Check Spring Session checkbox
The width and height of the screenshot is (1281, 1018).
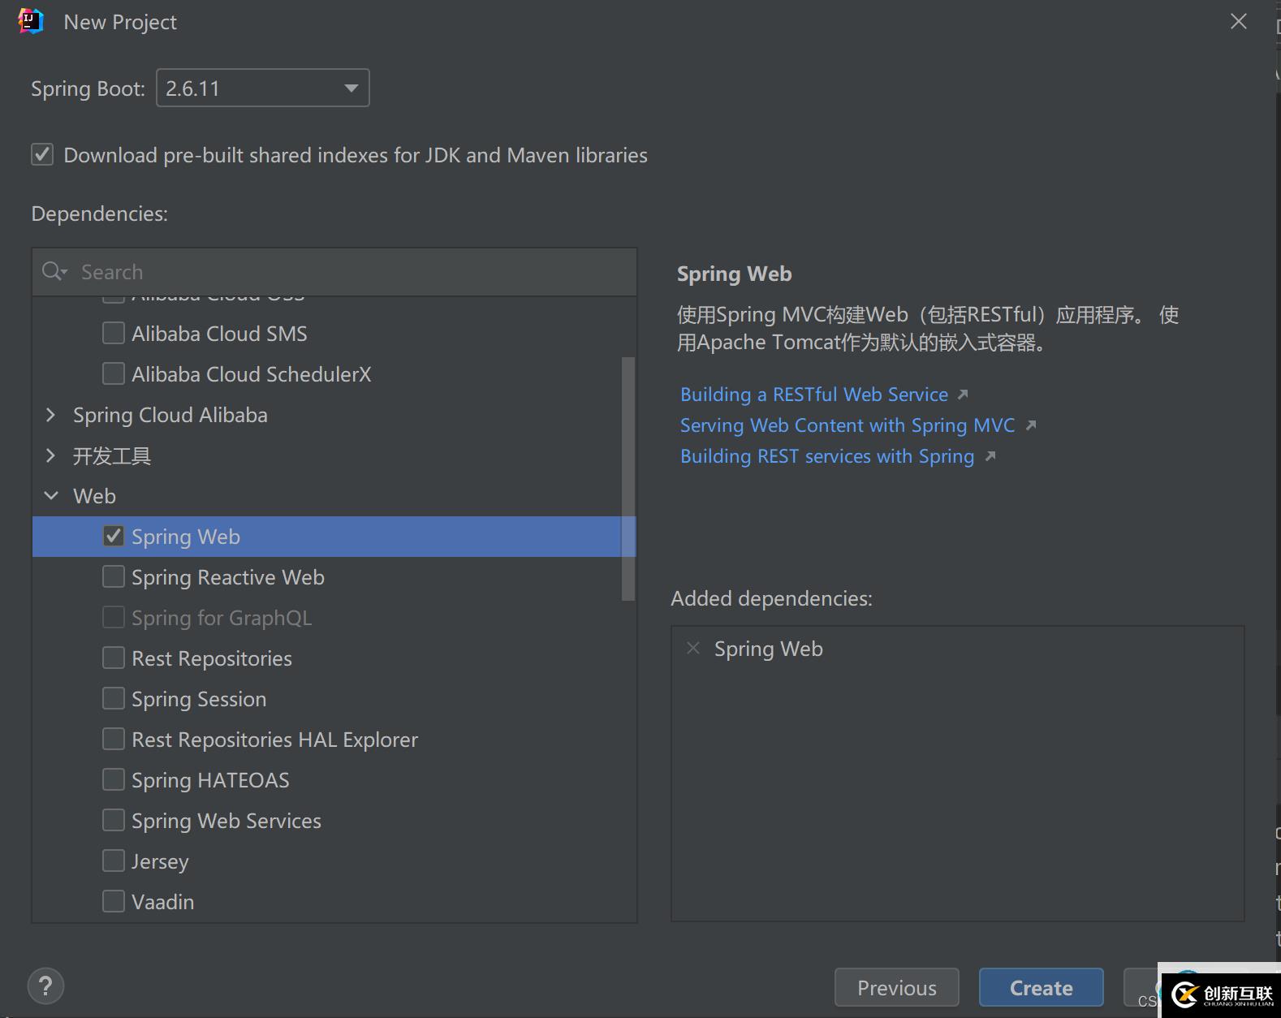click(114, 698)
